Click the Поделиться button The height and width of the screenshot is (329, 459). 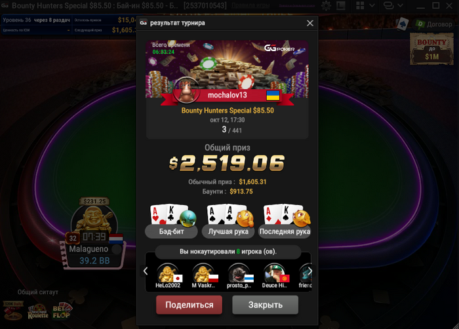[189, 305]
